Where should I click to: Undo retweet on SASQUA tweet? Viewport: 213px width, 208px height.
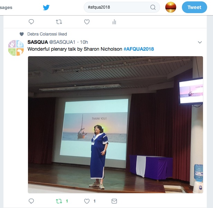pos(59,201)
